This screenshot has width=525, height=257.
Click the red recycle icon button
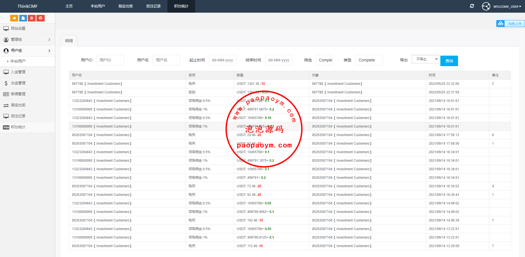[x=41, y=18]
